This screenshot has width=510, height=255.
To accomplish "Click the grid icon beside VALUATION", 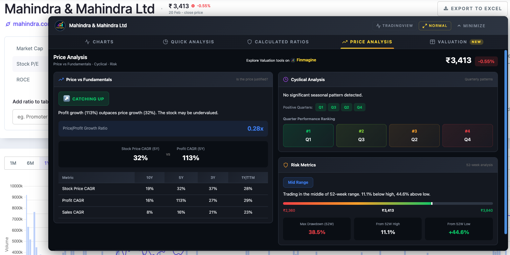I will click(x=432, y=42).
